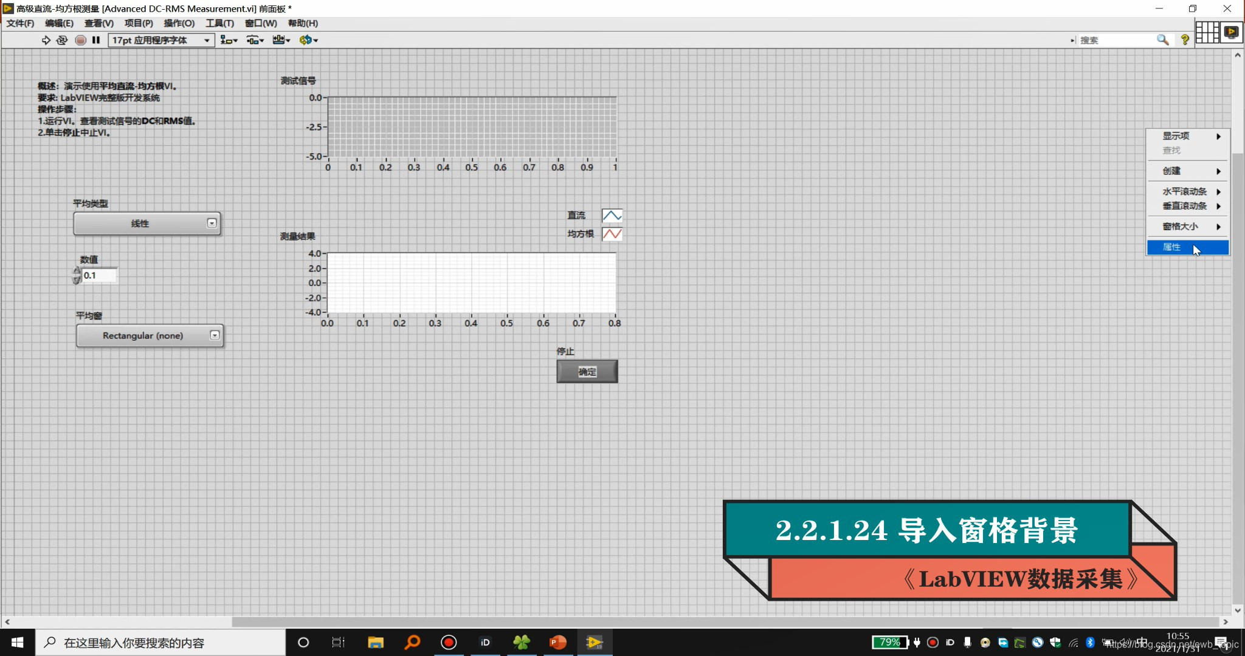This screenshot has width=1245, height=656.
Task: Click the green clover taskbar app
Action: click(x=522, y=643)
